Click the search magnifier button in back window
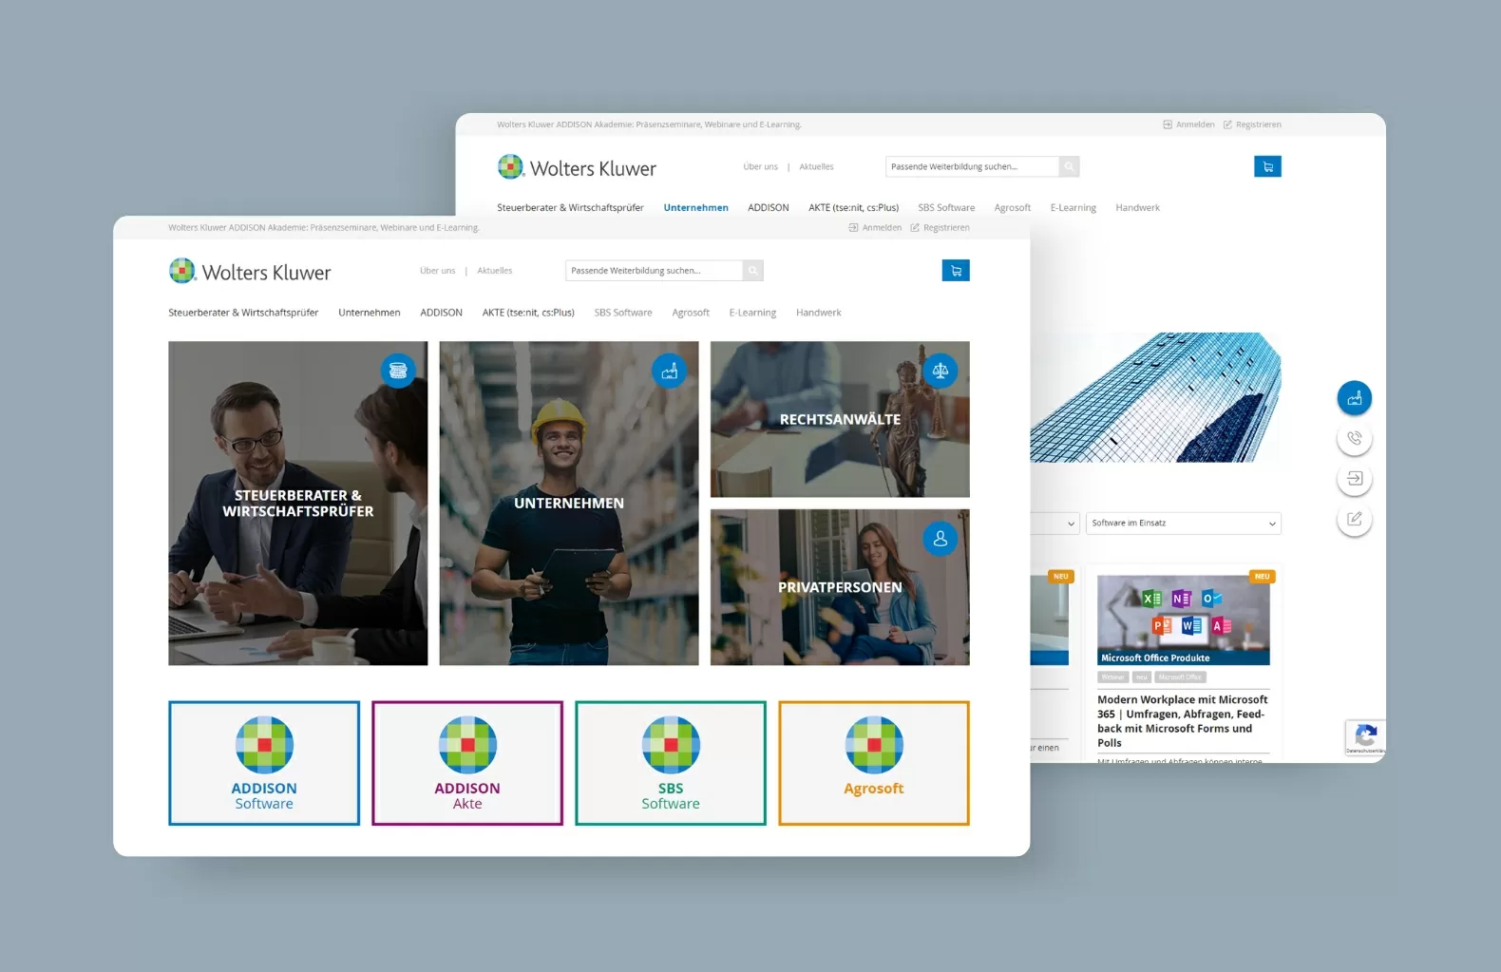 click(1069, 166)
